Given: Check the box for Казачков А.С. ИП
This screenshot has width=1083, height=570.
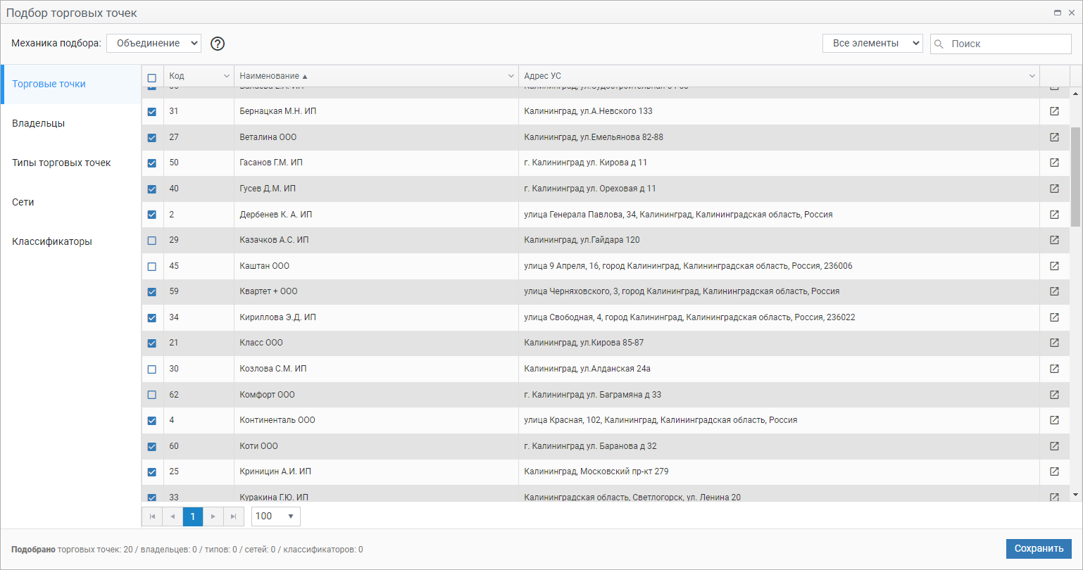Looking at the screenshot, I should click(152, 241).
